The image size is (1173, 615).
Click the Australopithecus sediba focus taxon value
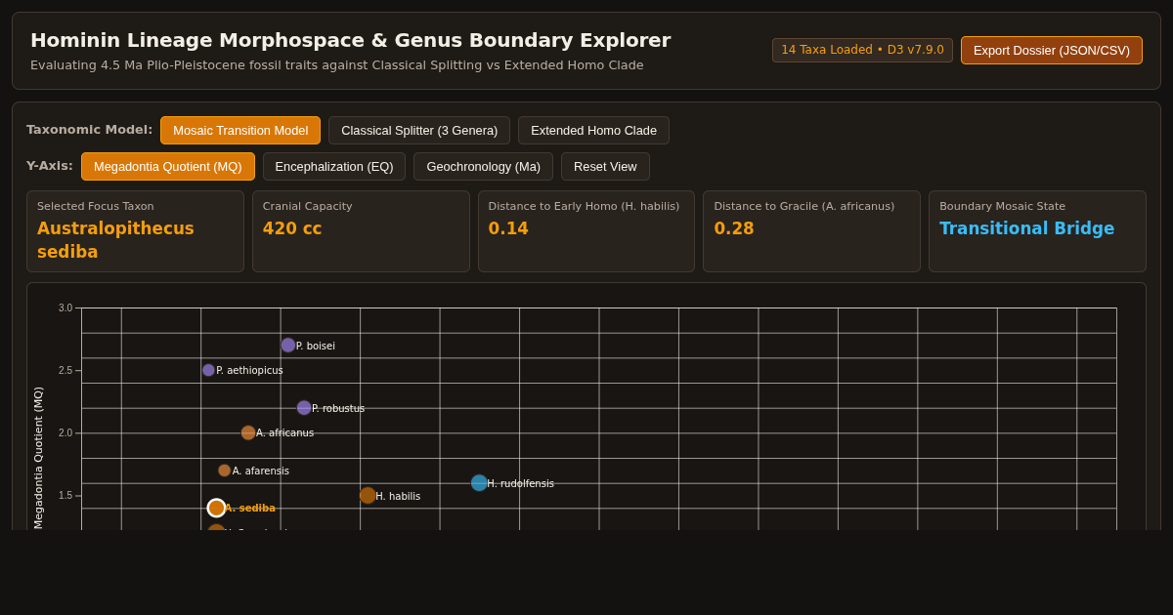point(115,239)
